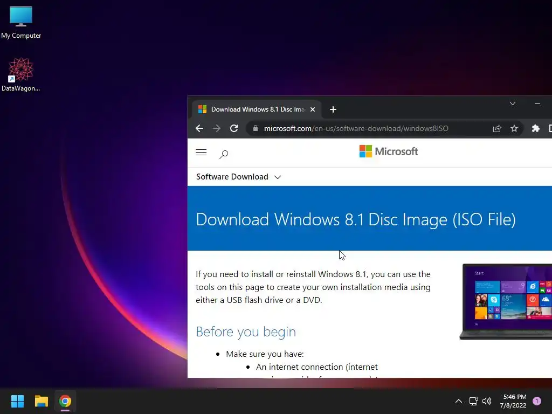
Task: Show hidden system tray icons
Action: point(458,401)
